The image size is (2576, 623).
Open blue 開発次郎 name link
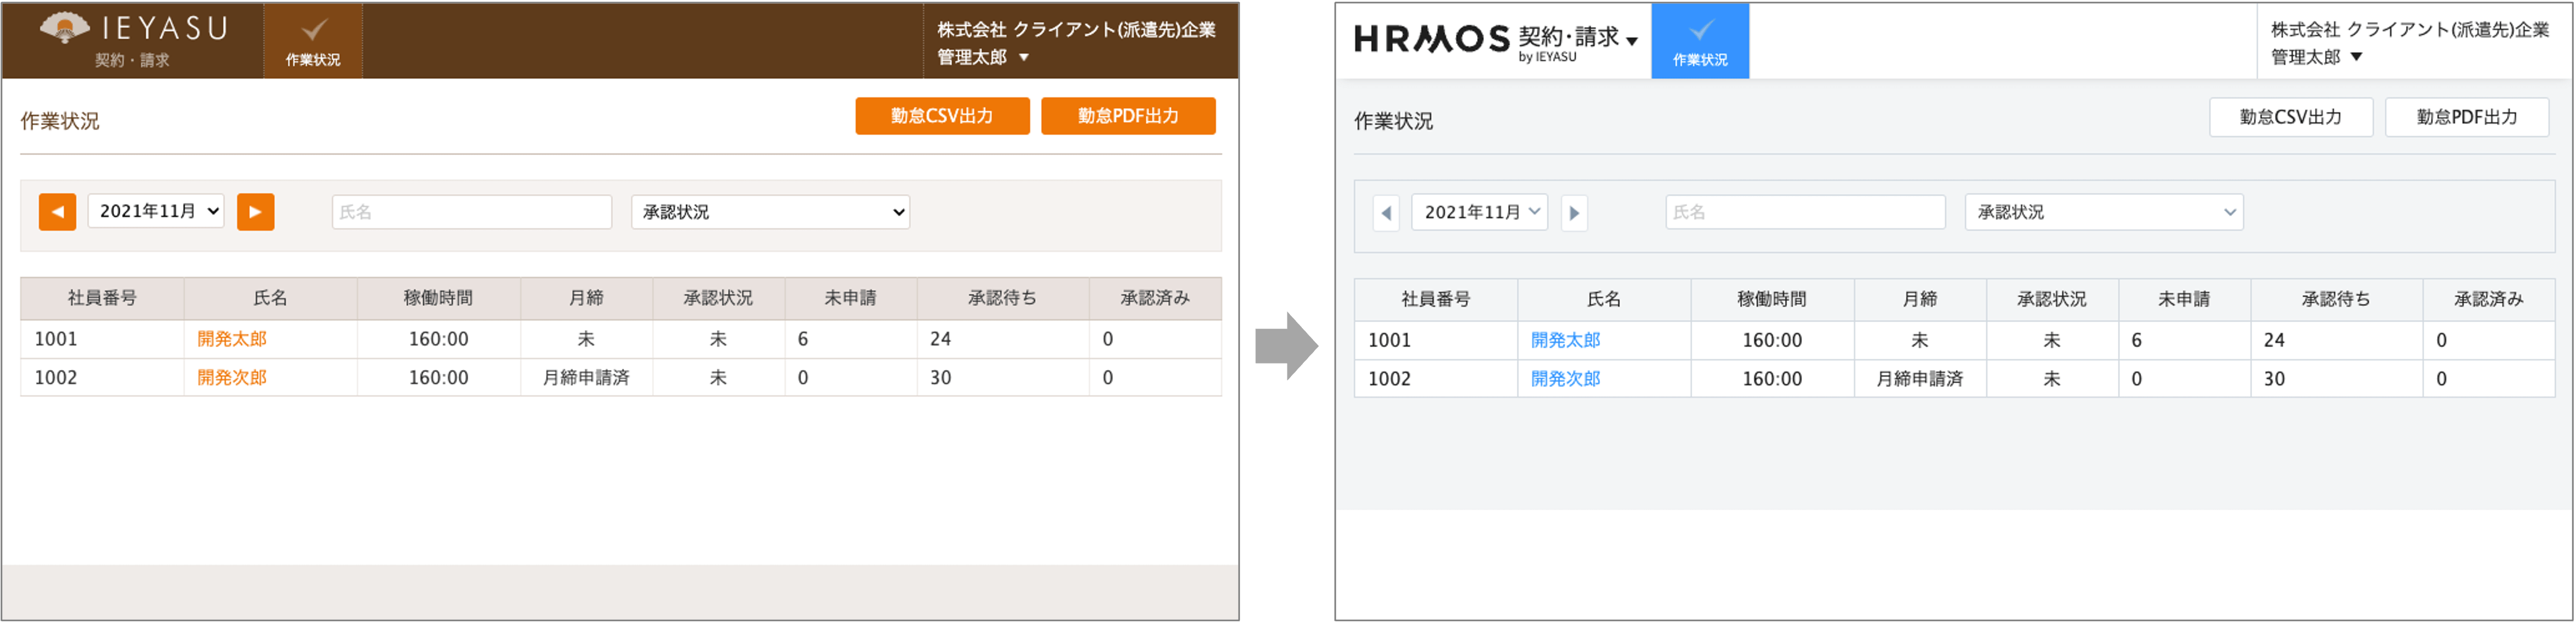pos(1565,379)
